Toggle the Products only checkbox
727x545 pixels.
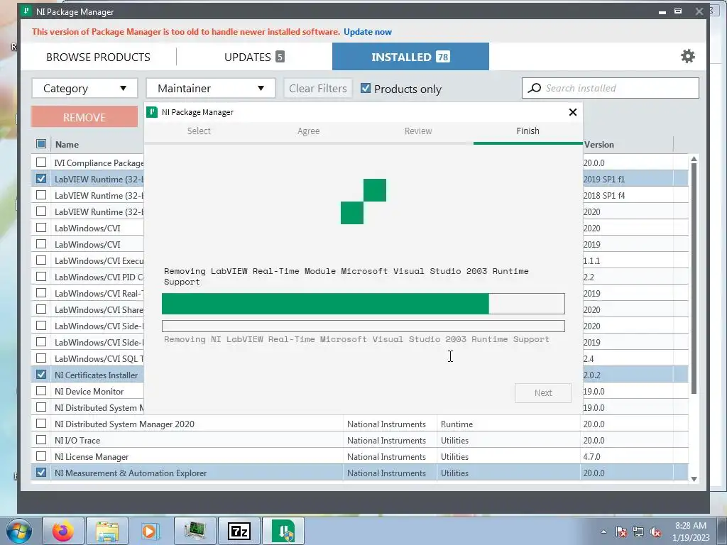pyautogui.click(x=366, y=88)
